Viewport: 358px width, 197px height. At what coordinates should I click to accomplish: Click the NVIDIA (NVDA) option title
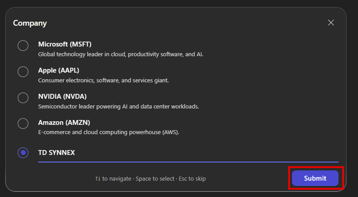tap(62, 97)
